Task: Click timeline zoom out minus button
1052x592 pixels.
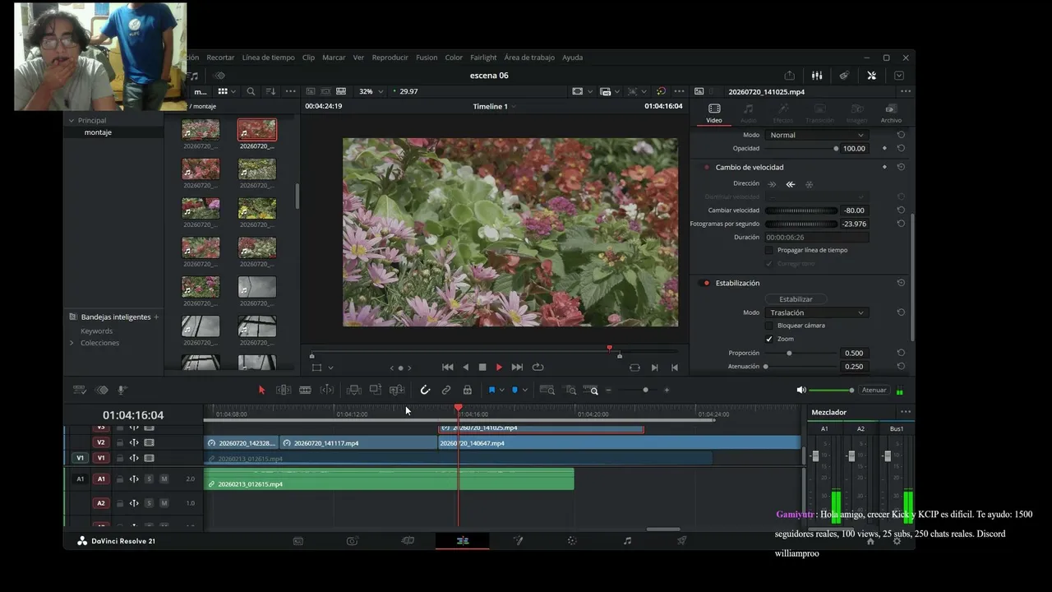Action: pos(608,390)
